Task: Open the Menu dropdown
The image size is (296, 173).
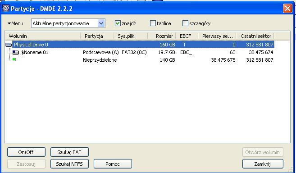Action: coord(15,23)
